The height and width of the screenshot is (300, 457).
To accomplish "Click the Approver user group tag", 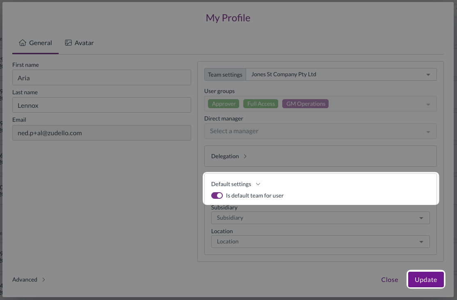I will click(224, 104).
